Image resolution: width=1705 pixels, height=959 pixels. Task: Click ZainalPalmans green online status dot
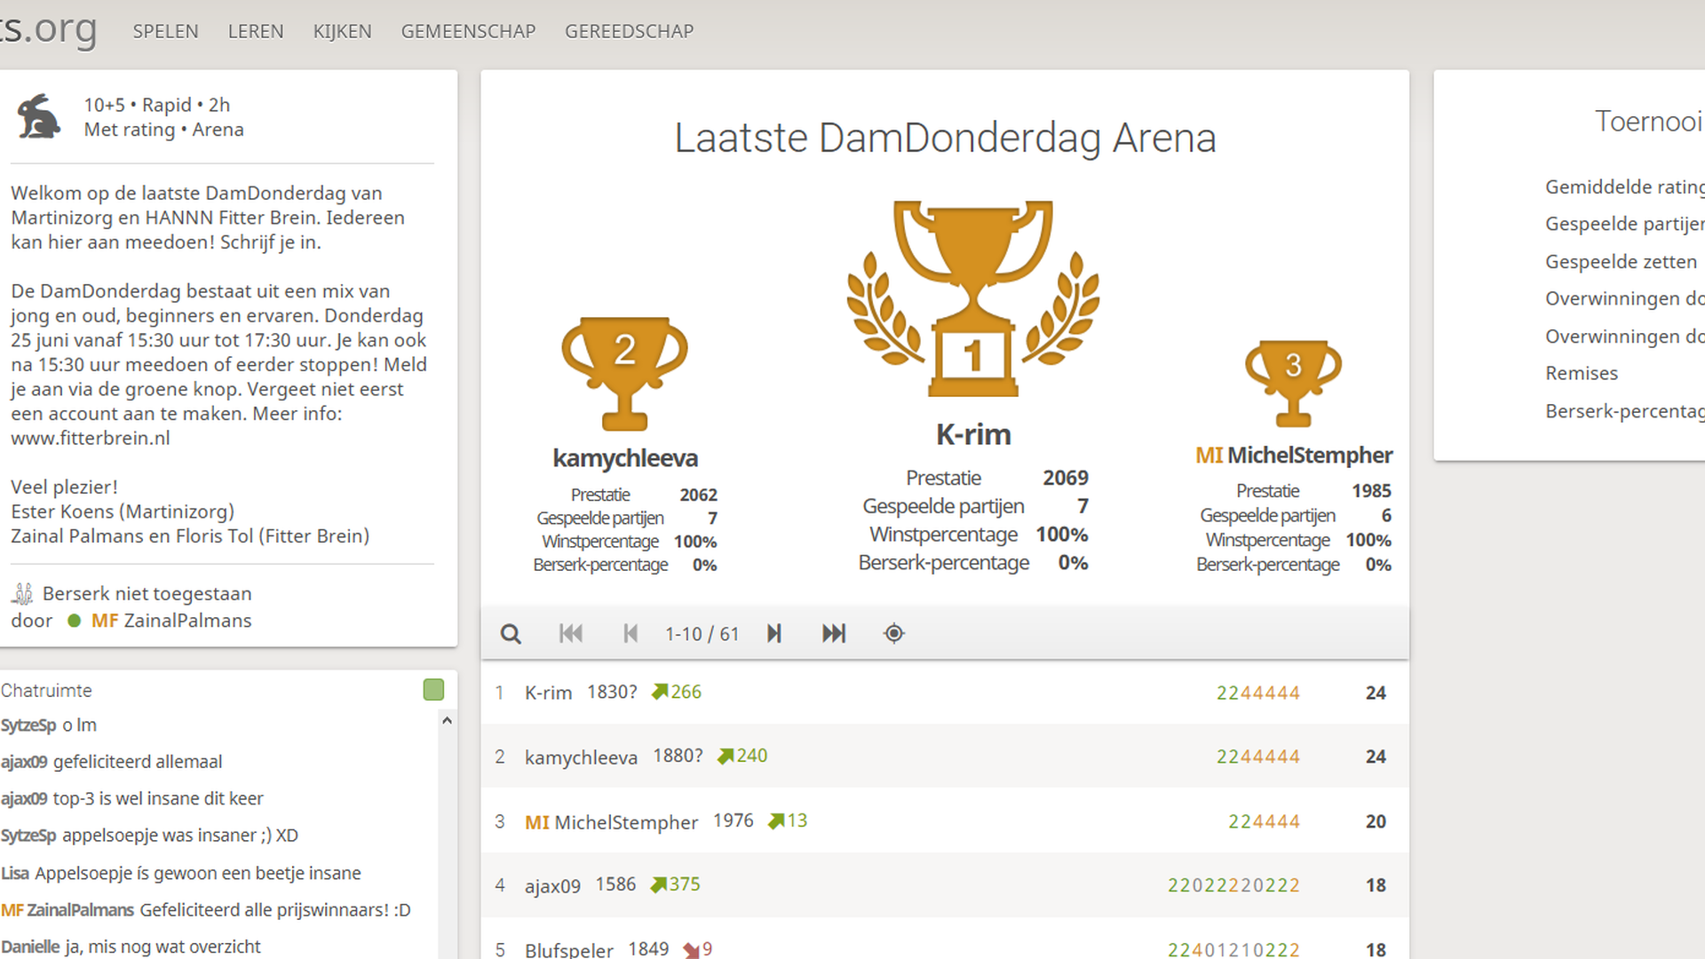(x=75, y=621)
